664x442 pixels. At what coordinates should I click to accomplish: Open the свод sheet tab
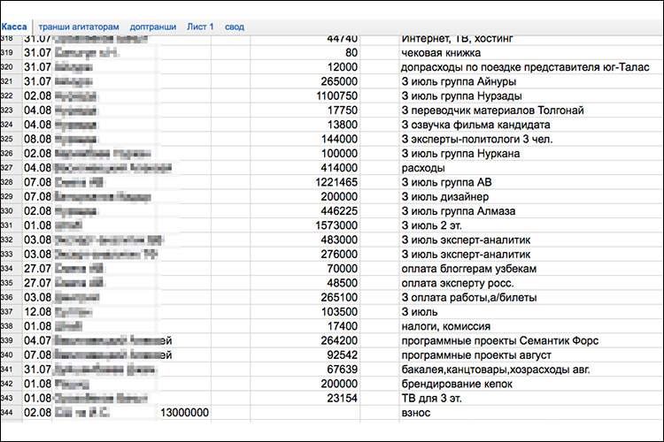point(235,27)
